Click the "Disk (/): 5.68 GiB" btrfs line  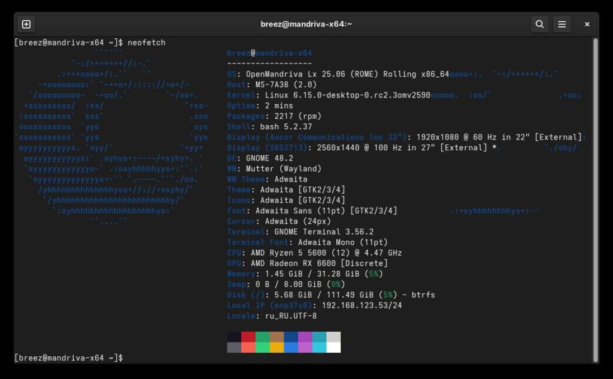[331, 295]
